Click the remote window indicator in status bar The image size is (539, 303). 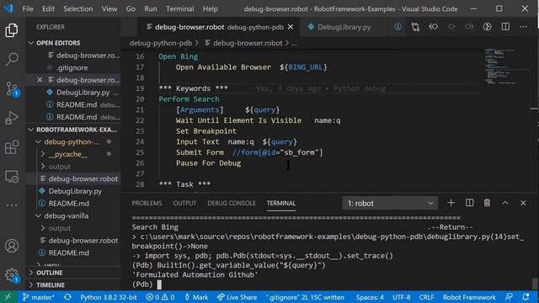8,297
